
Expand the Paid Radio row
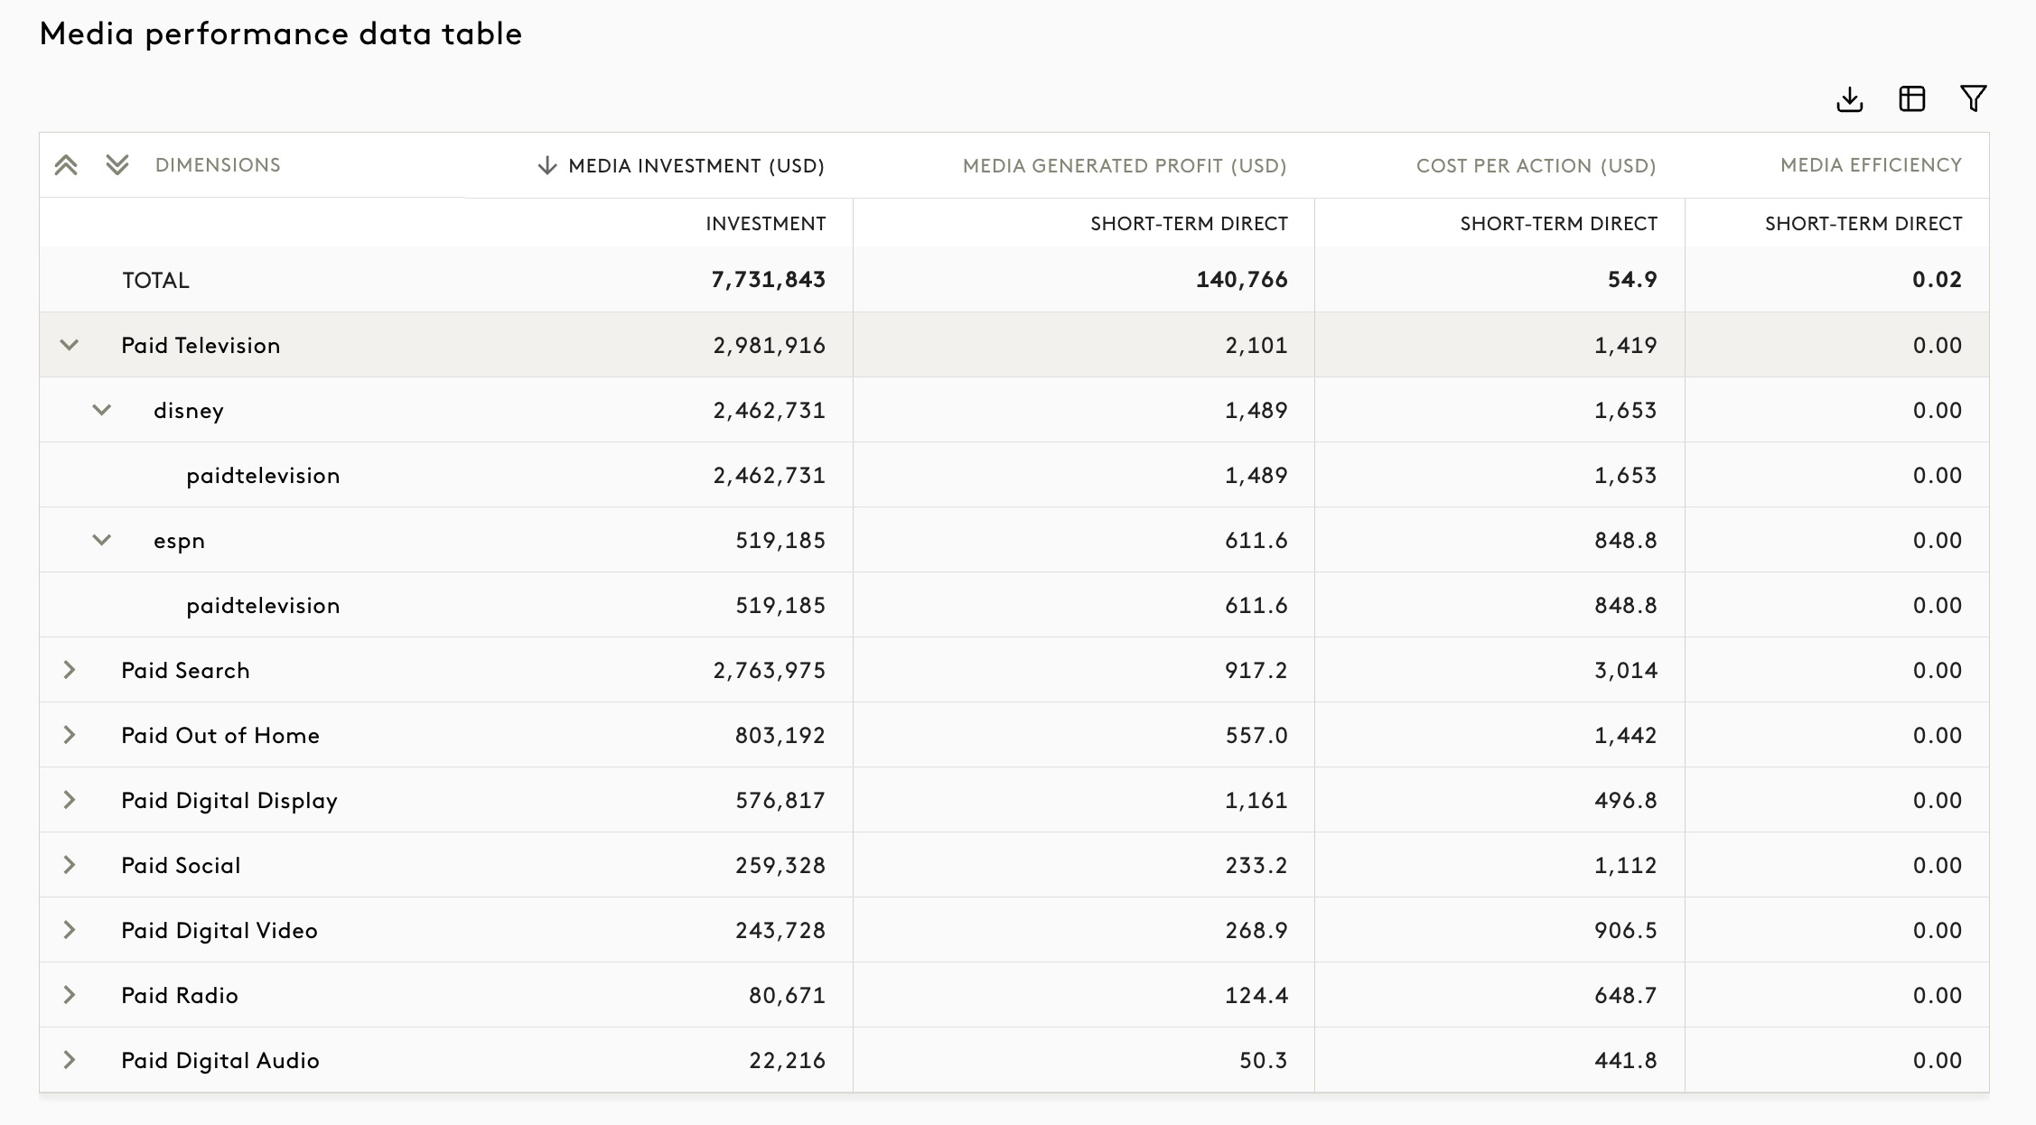point(70,995)
